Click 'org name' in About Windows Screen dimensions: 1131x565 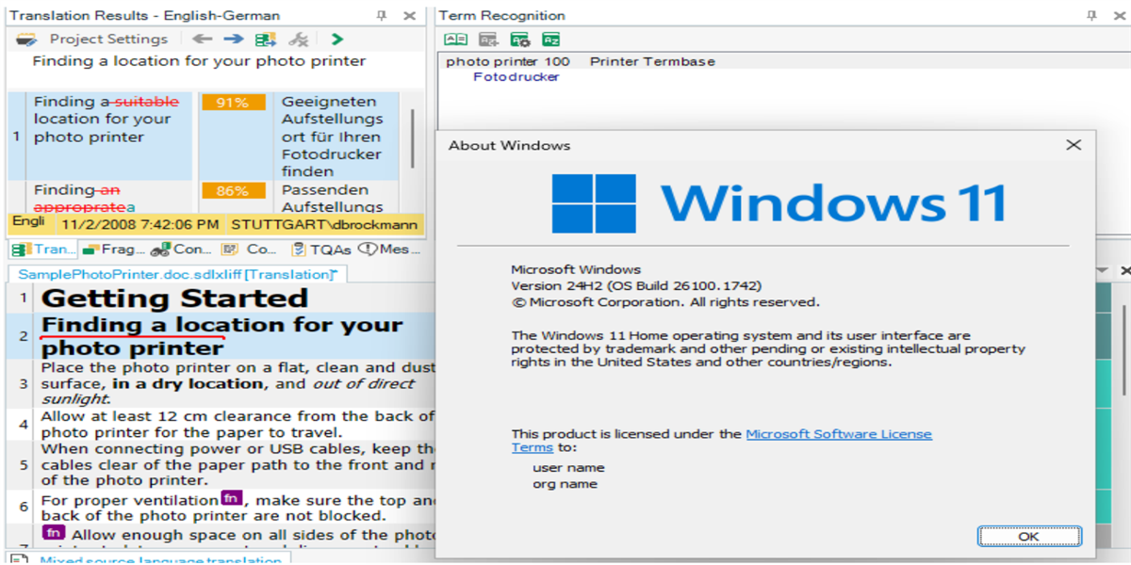point(565,484)
